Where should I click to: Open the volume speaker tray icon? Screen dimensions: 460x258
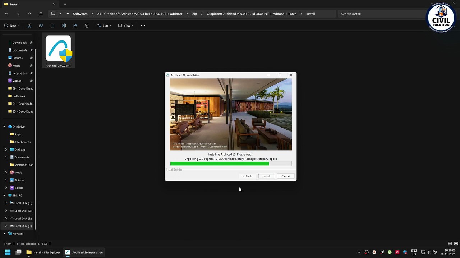pos(429,252)
